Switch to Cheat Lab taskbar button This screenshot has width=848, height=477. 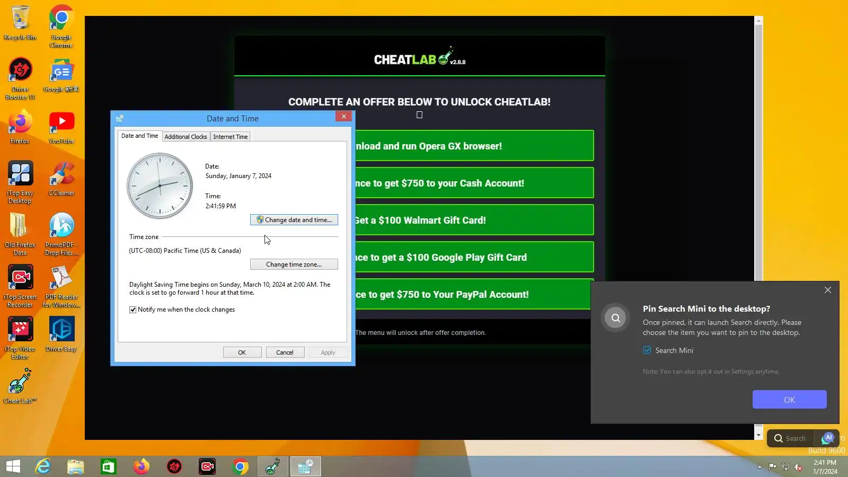click(x=273, y=466)
